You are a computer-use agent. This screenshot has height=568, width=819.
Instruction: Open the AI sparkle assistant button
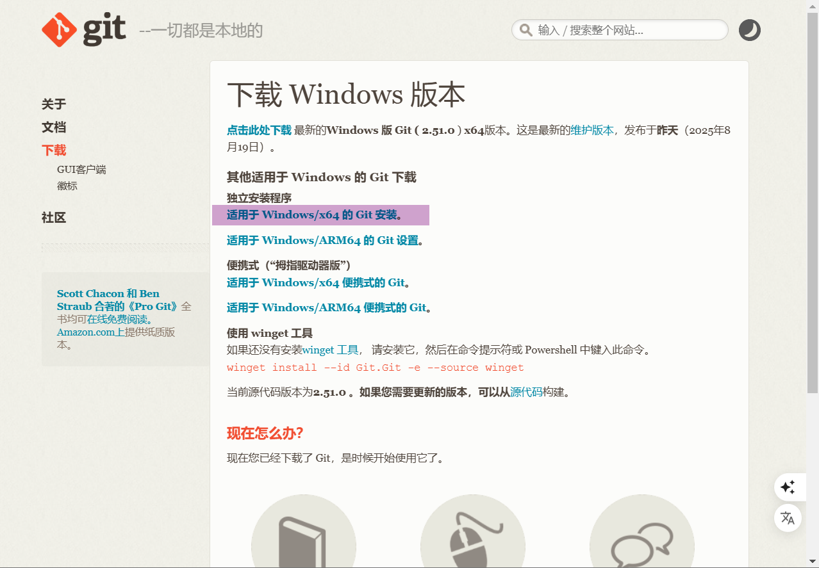click(x=788, y=487)
